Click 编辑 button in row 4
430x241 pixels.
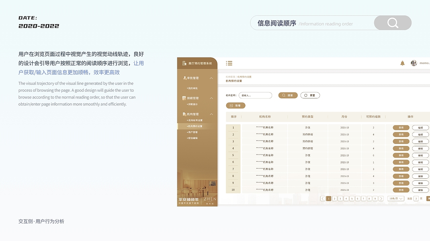421,148
